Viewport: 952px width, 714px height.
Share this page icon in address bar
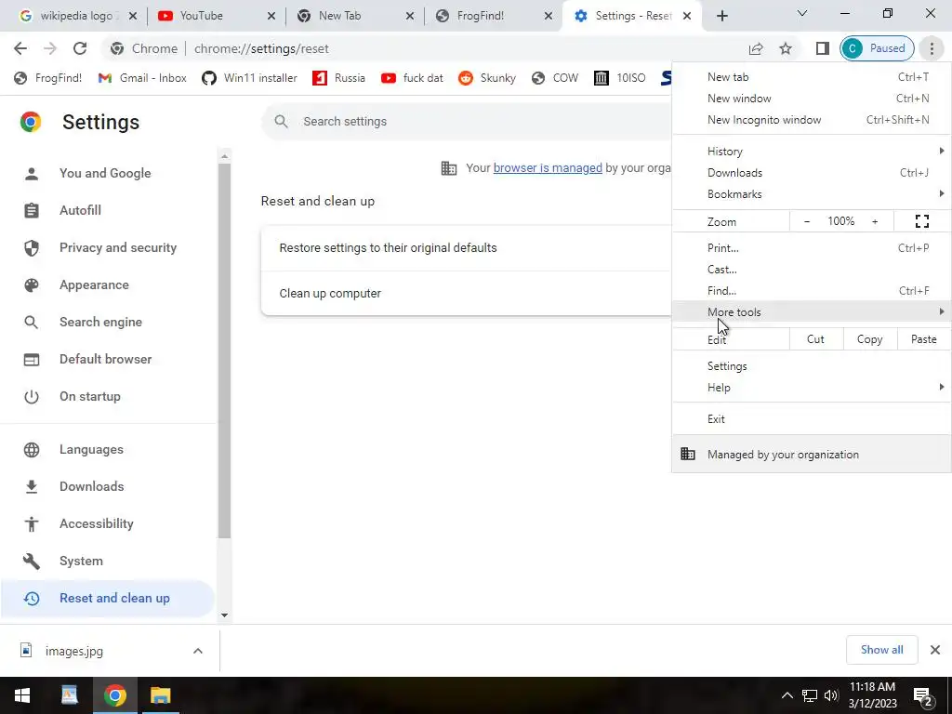coord(756,48)
